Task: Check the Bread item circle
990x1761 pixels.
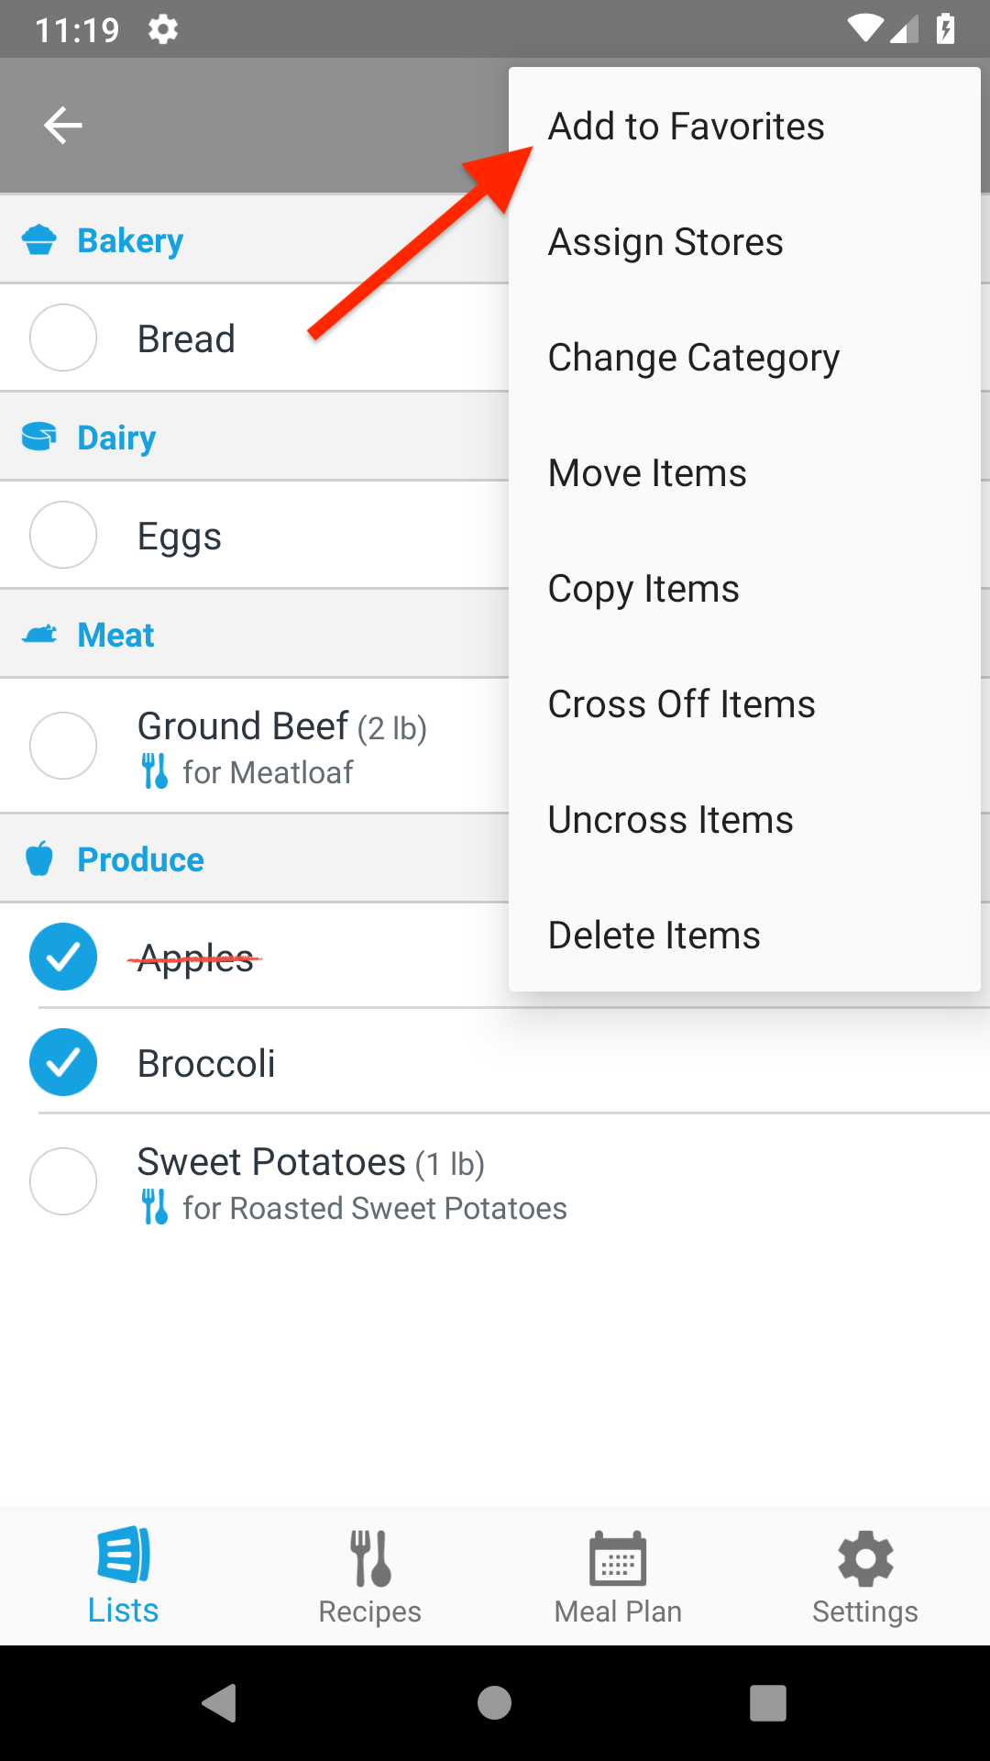Action: coord(63,338)
